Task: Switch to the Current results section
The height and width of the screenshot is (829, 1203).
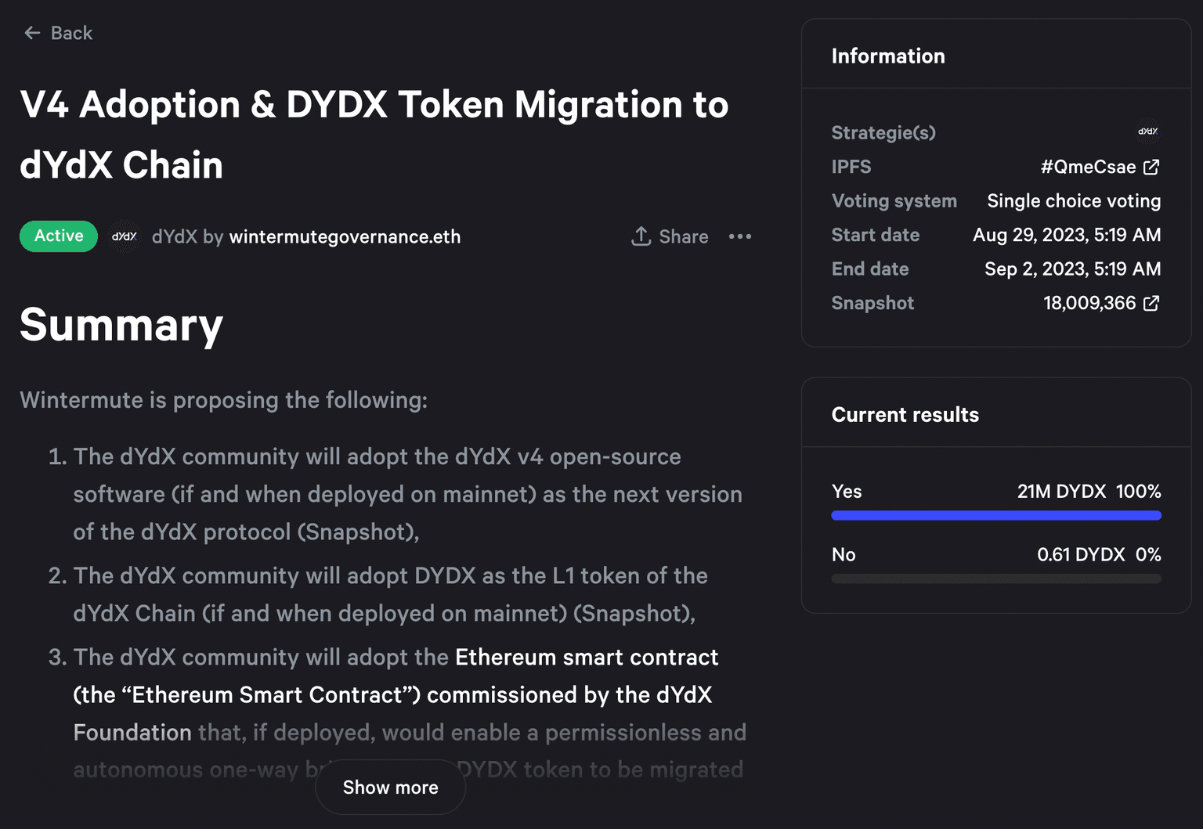Action: [x=905, y=414]
